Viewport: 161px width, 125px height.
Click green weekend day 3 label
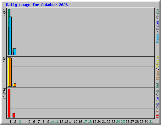(20, 122)
